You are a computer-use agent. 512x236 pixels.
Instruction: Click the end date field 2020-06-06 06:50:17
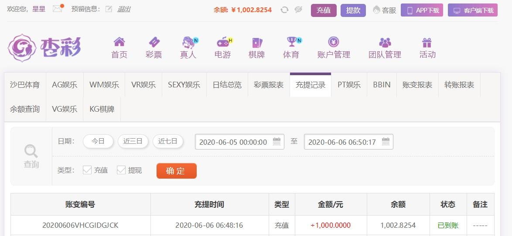[x=348, y=142]
